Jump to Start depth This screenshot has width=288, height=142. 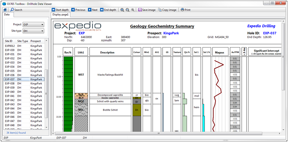pos(60,10)
